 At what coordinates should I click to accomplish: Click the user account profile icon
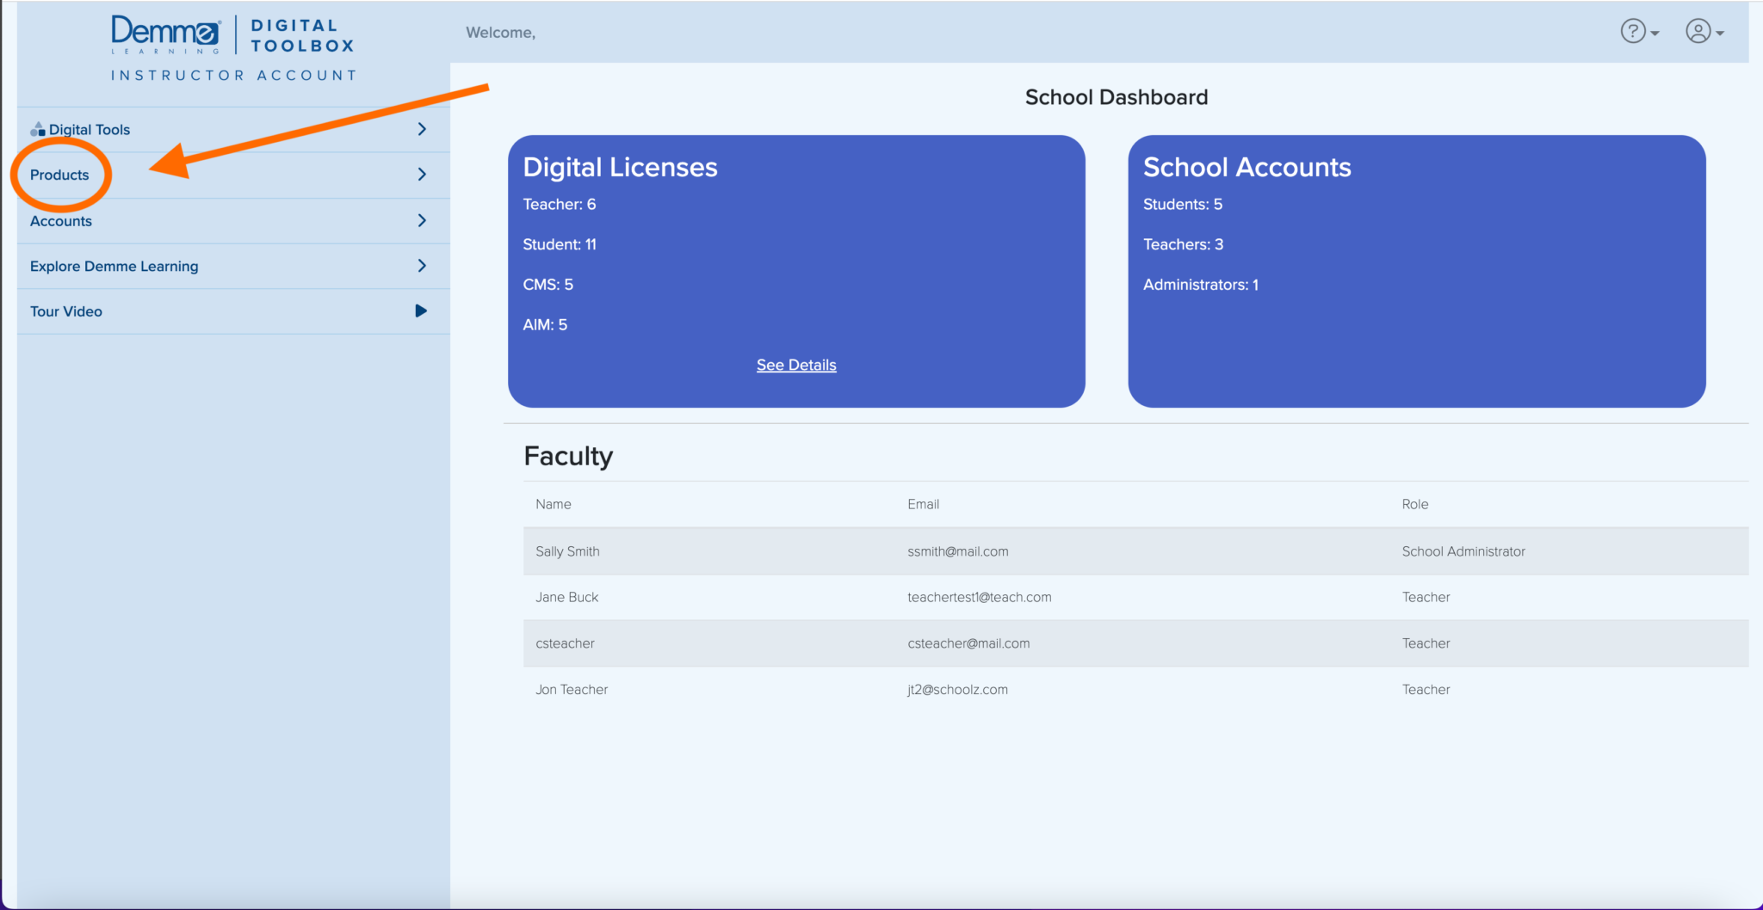(1698, 32)
